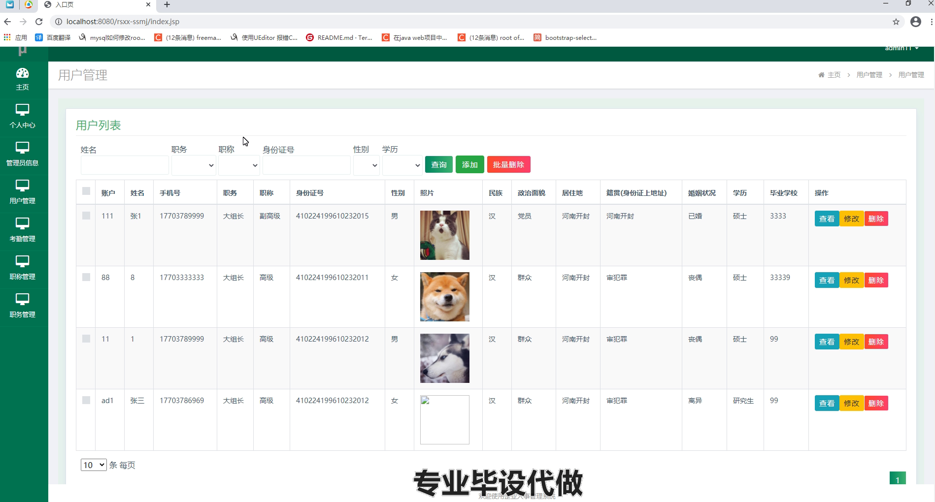Open the 主页 dashboard icon in sidebar

point(23,73)
